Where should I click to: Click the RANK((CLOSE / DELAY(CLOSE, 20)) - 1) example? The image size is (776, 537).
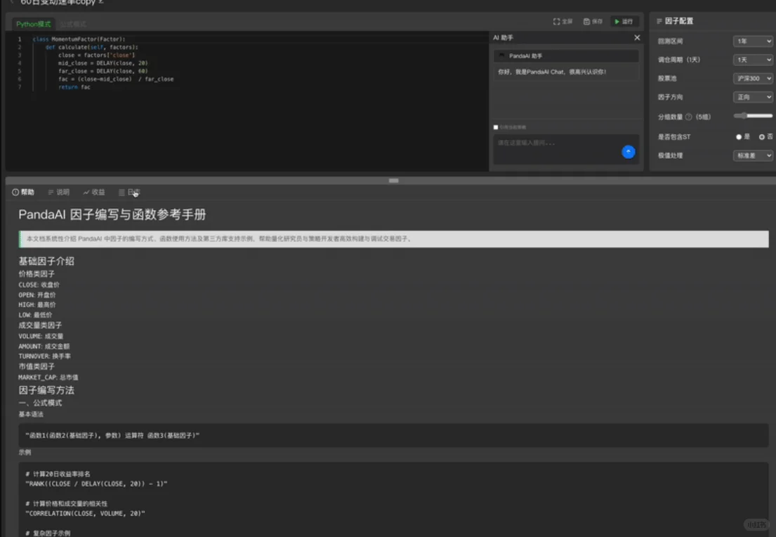96,484
